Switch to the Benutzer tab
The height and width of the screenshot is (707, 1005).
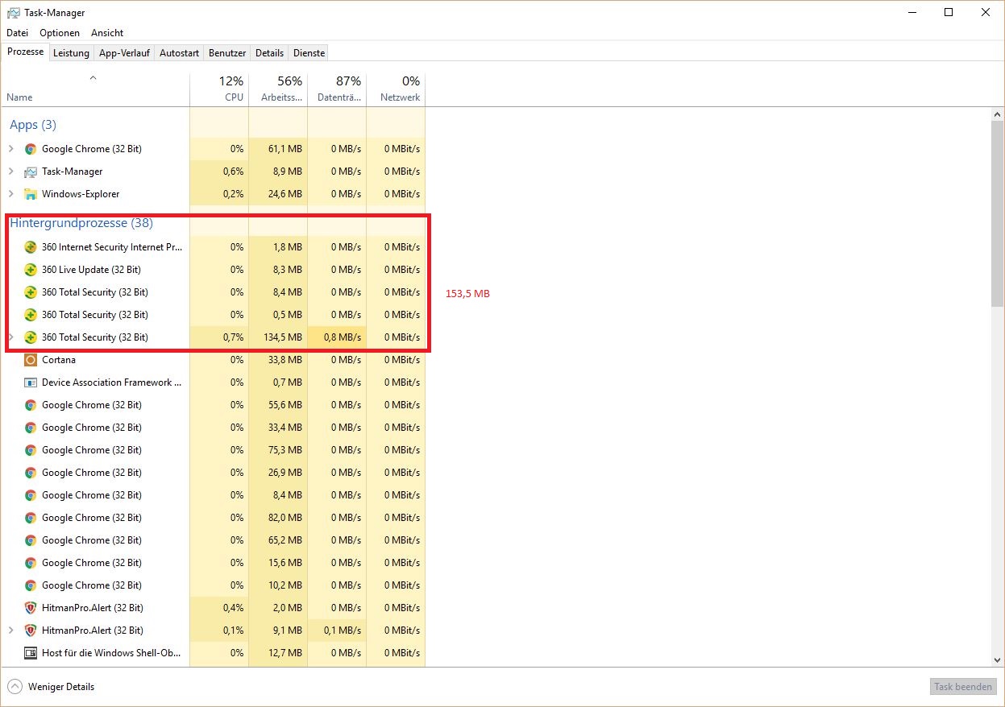coord(227,53)
